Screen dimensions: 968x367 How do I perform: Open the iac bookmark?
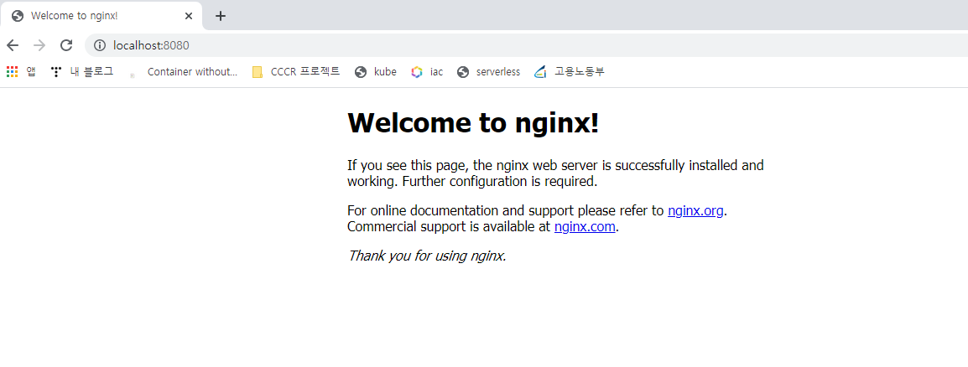click(x=427, y=72)
